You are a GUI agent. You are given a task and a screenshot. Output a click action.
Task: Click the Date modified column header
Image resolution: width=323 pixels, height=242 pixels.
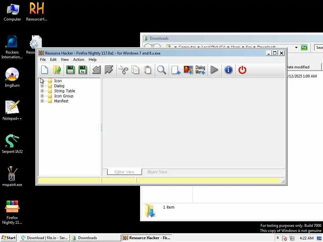coord(304,67)
